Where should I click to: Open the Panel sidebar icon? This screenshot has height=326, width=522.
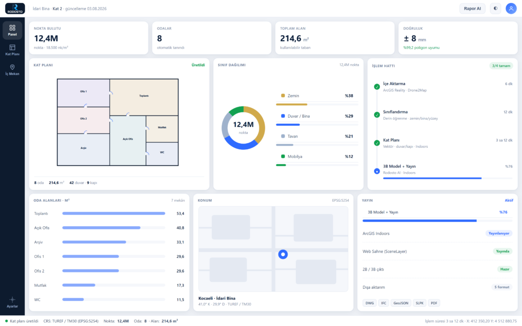coord(12,30)
